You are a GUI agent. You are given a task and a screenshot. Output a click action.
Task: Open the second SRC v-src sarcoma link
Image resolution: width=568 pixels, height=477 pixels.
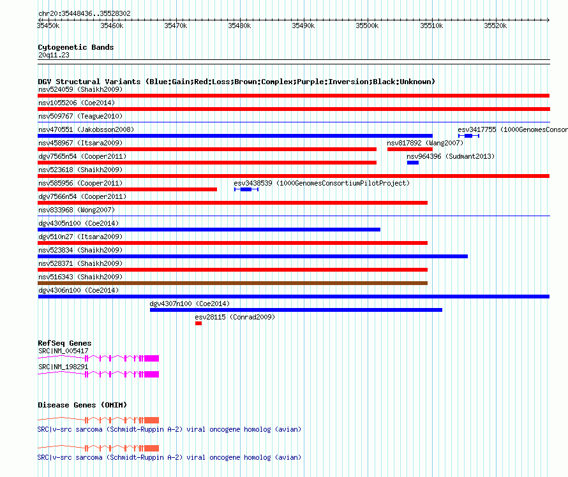tap(169, 458)
